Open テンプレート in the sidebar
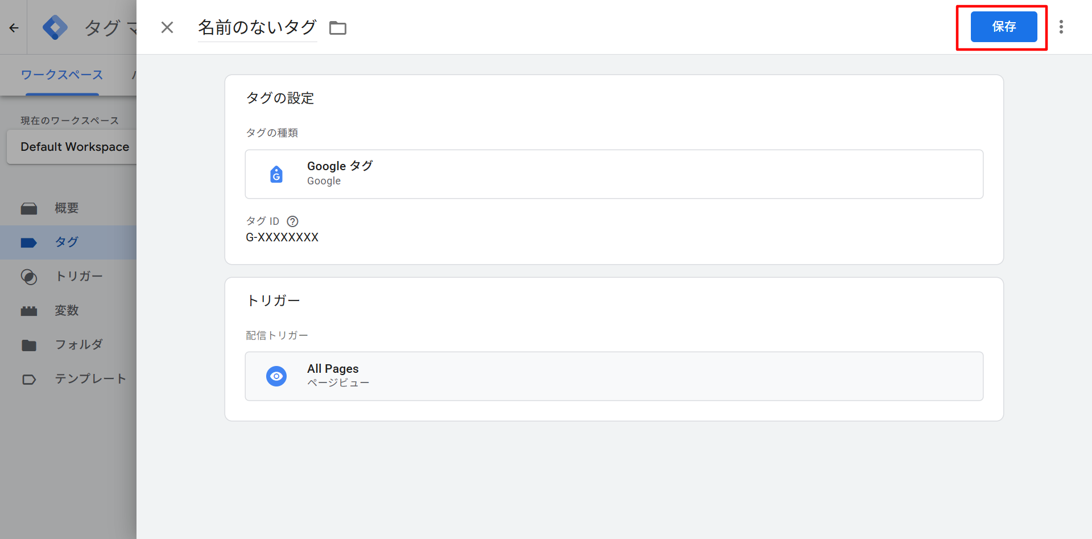Image resolution: width=1092 pixels, height=539 pixels. [90, 379]
